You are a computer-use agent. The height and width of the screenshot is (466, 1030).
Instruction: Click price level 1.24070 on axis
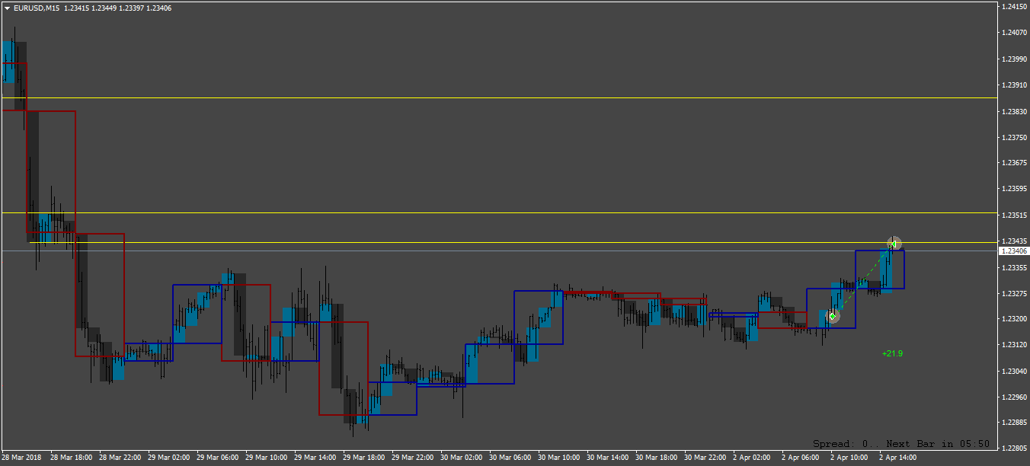click(x=1014, y=33)
